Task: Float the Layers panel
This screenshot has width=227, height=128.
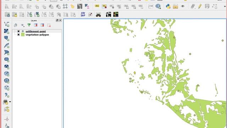Action: coord(57,21)
